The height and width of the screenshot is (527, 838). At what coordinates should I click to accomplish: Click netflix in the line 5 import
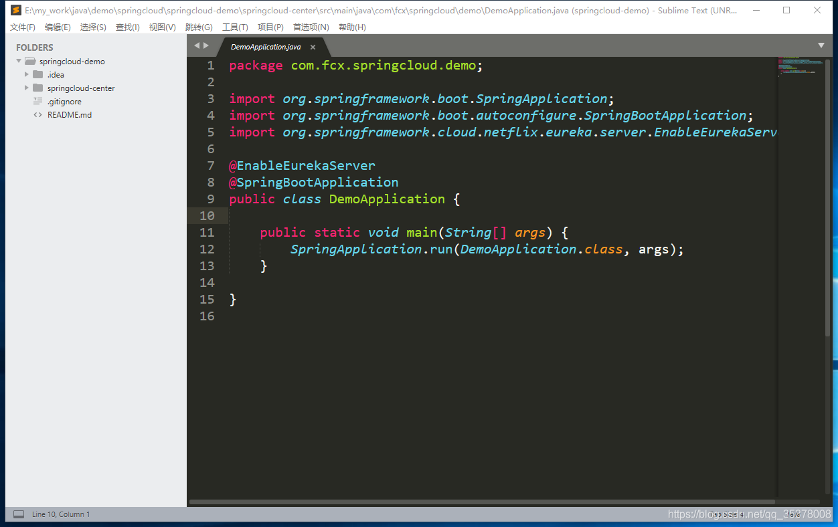tap(510, 132)
